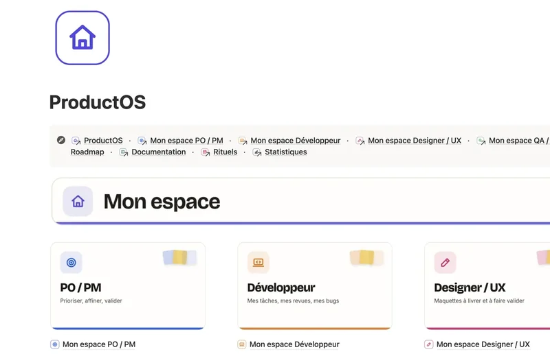This screenshot has height=354, width=550.
Task: Click the Mon espace heading text
Action: pyautogui.click(x=162, y=202)
